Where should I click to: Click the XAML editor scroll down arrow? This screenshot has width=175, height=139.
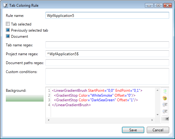click(x=157, y=114)
